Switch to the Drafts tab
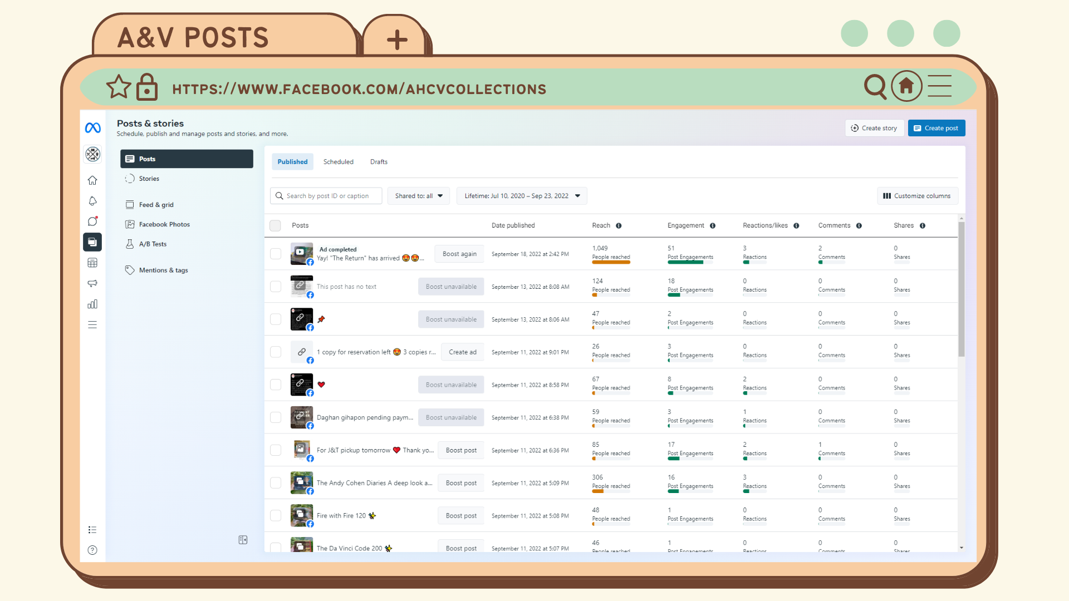Image resolution: width=1069 pixels, height=601 pixels. click(x=379, y=162)
